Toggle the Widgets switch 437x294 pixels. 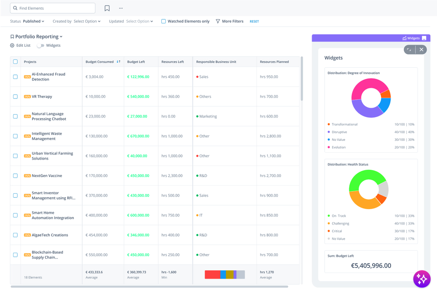pyautogui.click(x=40, y=45)
